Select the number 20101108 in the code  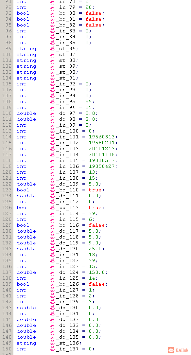pos(102,154)
